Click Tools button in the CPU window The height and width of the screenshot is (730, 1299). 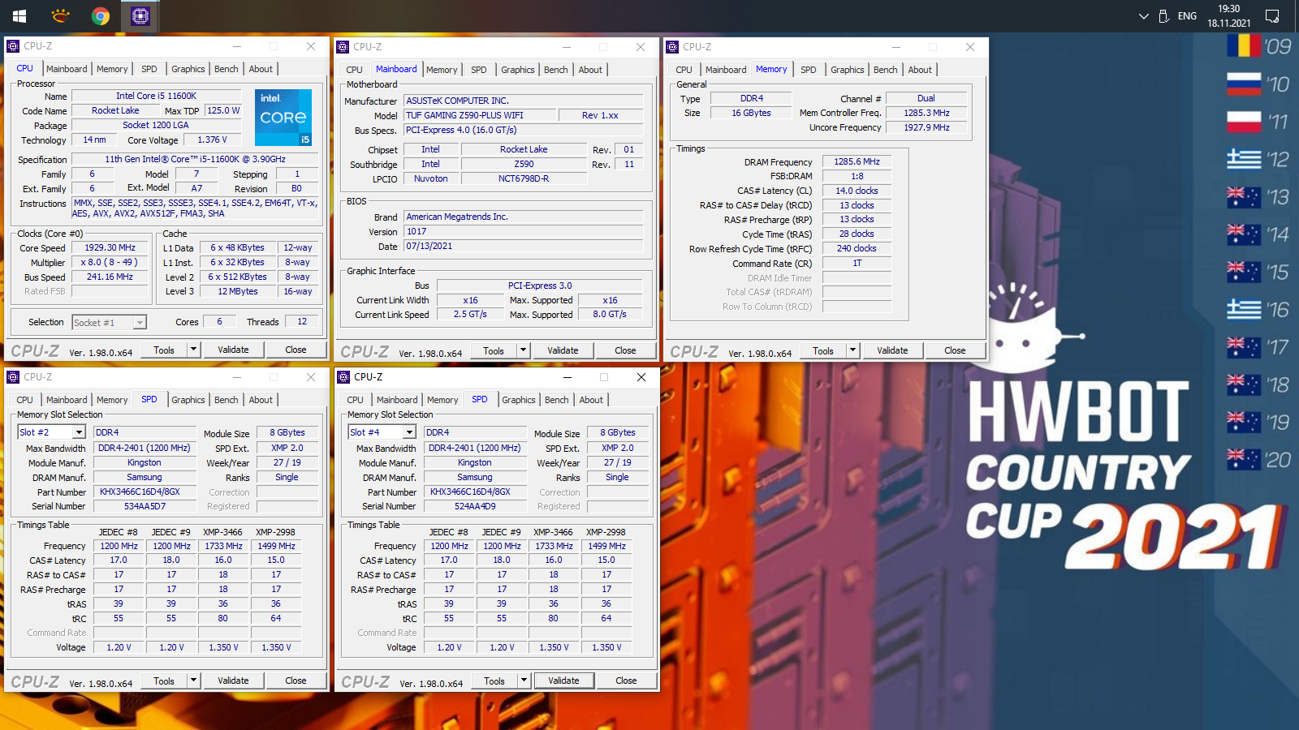click(164, 350)
